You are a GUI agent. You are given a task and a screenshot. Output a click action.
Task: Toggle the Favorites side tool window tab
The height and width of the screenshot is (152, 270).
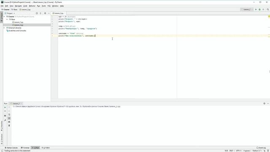point(2,126)
